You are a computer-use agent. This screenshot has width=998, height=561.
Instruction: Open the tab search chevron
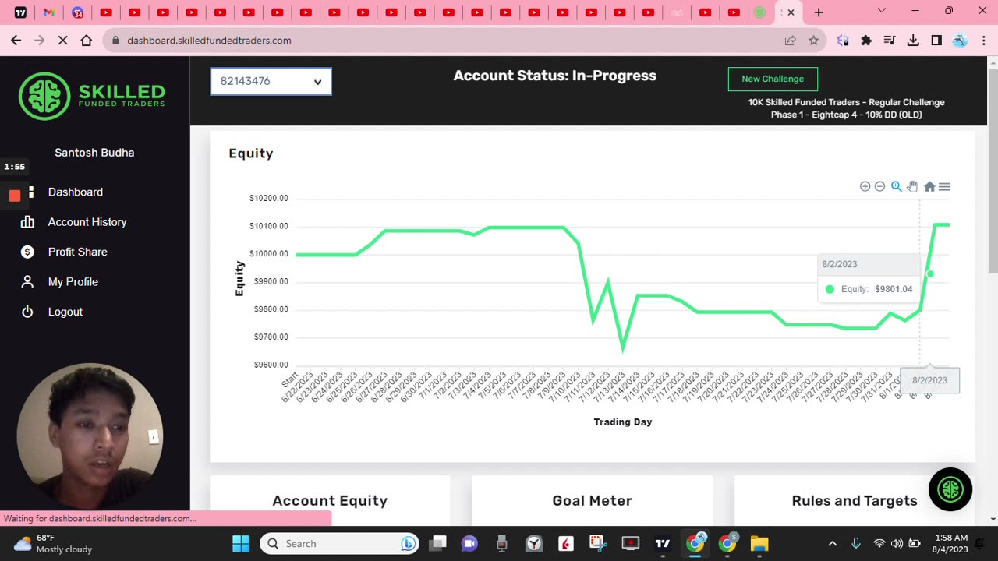(x=882, y=11)
